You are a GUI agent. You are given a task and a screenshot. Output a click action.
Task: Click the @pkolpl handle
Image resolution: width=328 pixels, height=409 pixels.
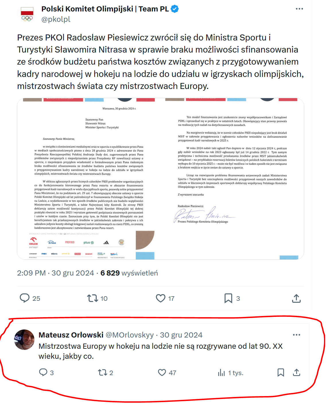pos(56,19)
